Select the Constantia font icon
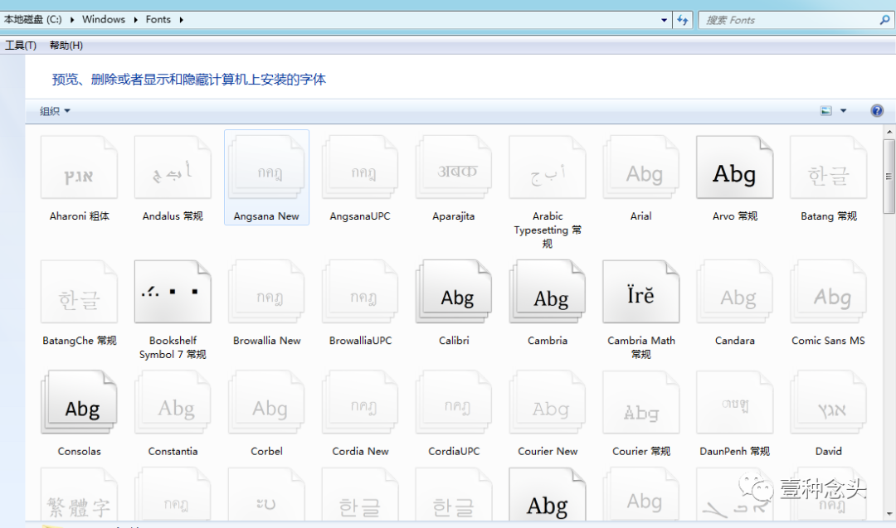 click(173, 402)
